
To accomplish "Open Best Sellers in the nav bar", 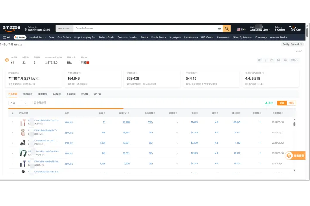I will [x=64, y=37].
